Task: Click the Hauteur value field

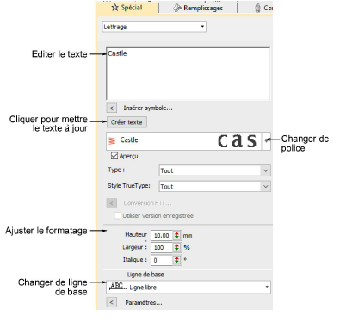Action: (162, 235)
